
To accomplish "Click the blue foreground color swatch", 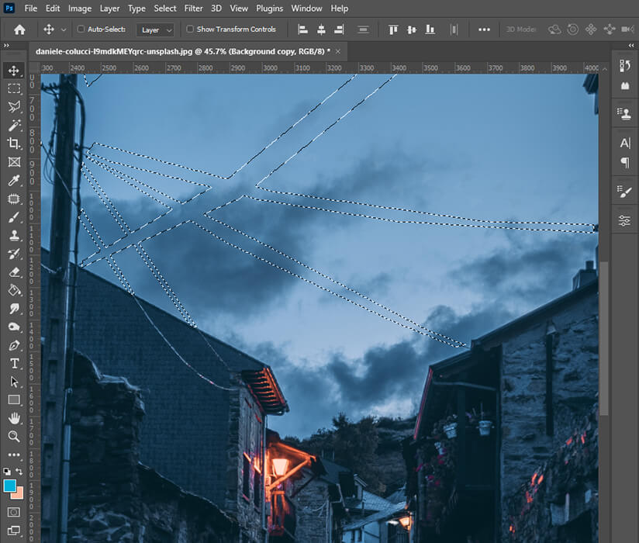I will coord(9,486).
